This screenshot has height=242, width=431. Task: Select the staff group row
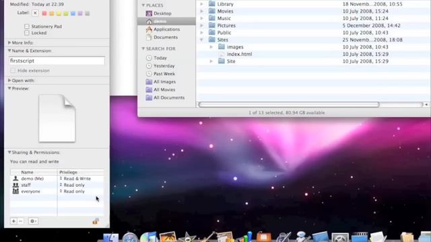point(57,185)
